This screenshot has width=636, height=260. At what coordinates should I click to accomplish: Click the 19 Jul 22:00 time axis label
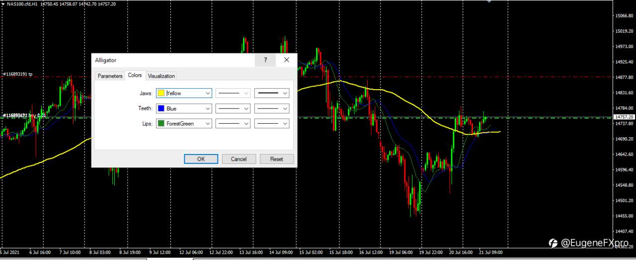tap(431, 252)
